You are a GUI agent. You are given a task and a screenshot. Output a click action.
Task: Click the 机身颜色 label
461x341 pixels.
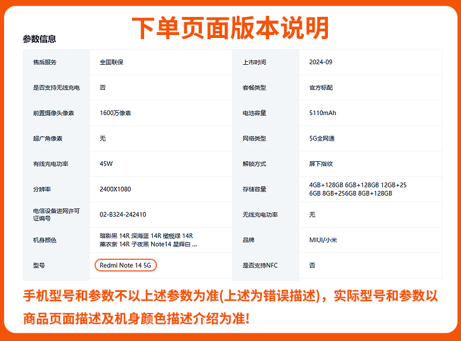pyautogui.click(x=45, y=240)
